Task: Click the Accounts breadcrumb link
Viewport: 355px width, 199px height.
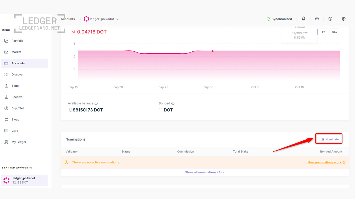Action: coord(68,19)
